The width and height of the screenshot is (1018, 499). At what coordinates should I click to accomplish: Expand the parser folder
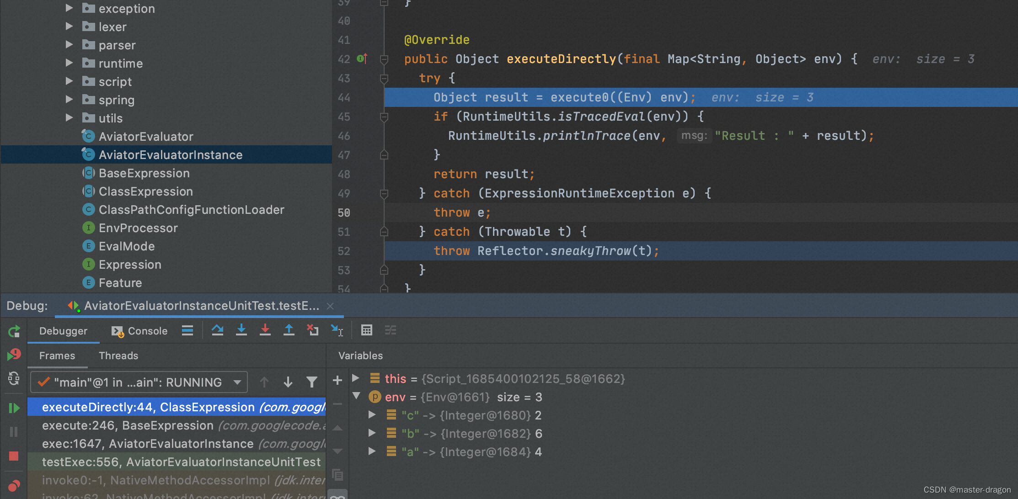click(x=70, y=45)
